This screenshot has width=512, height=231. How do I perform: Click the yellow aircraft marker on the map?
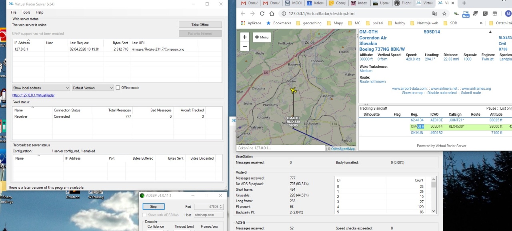(x=293, y=90)
